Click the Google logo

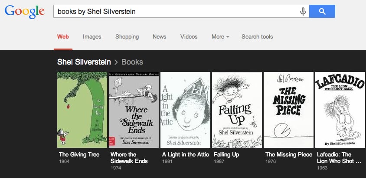[x=25, y=12]
